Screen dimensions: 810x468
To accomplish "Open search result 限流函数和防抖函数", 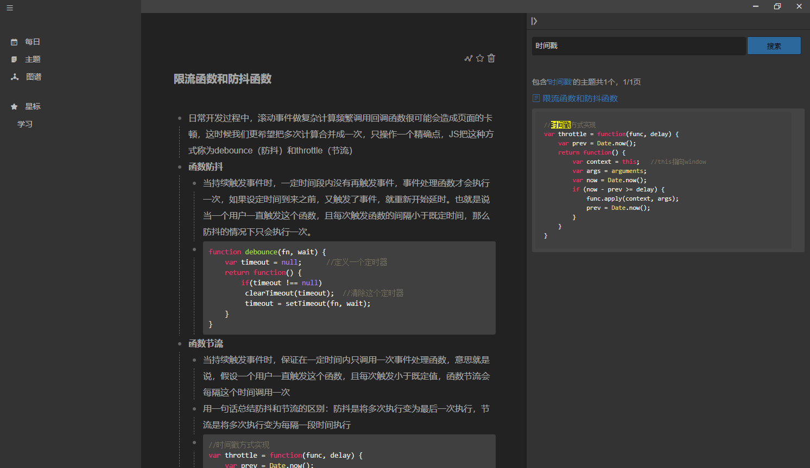I will pos(580,98).
